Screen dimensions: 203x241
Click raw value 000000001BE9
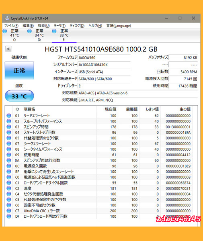tap(178, 166)
